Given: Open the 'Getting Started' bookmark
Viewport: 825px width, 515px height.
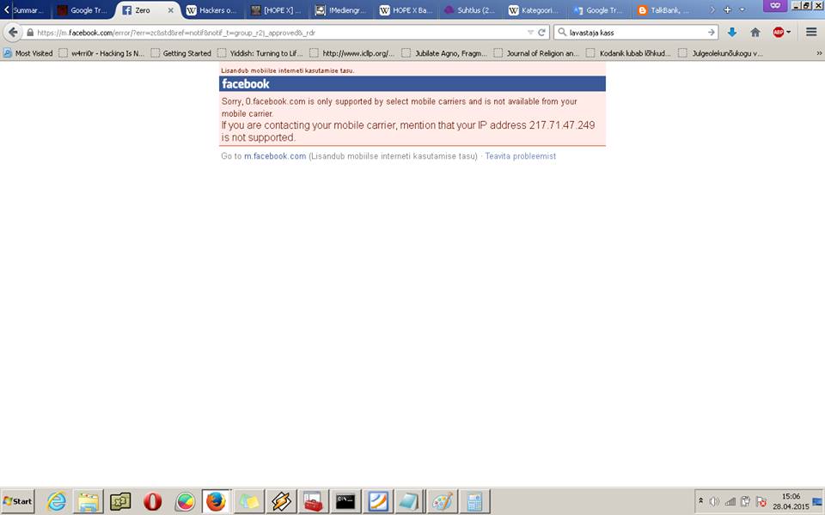Looking at the screenshot, I should [181, 53].
